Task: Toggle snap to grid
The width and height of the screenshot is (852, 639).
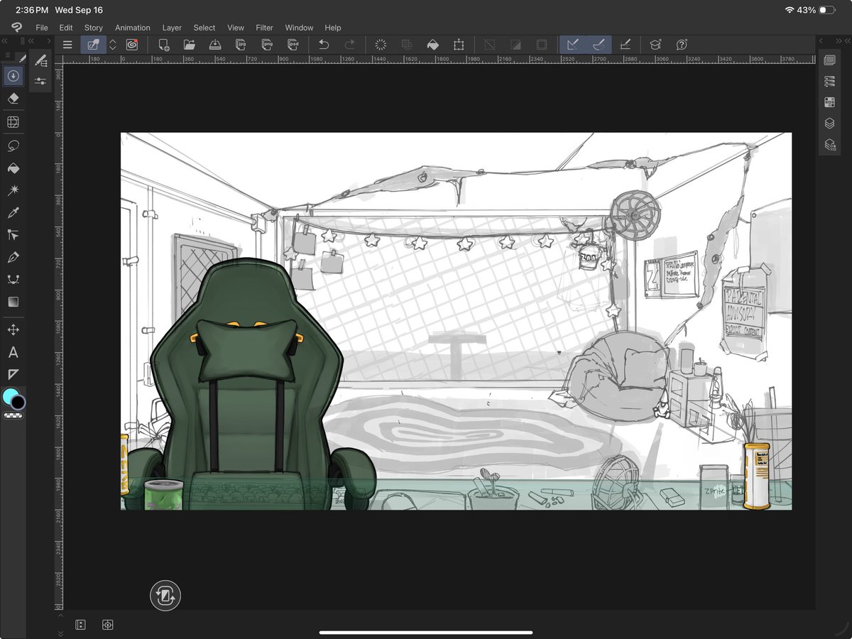Action: (625, 45)
